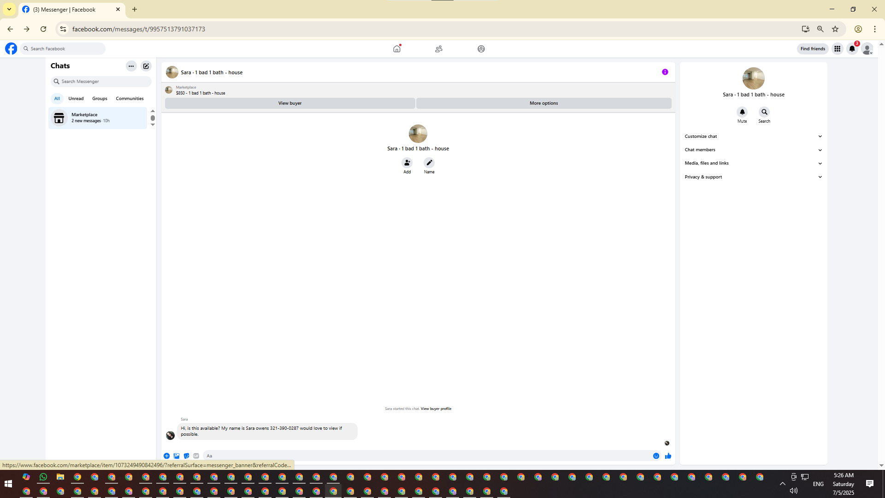Toggle conversation information panel purple icon
Viewport: 885px width, 498px height.
click(665, 72)
